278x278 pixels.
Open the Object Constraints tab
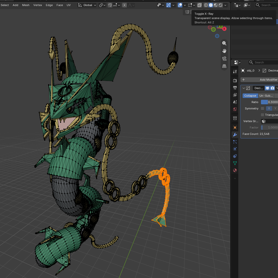235,156
